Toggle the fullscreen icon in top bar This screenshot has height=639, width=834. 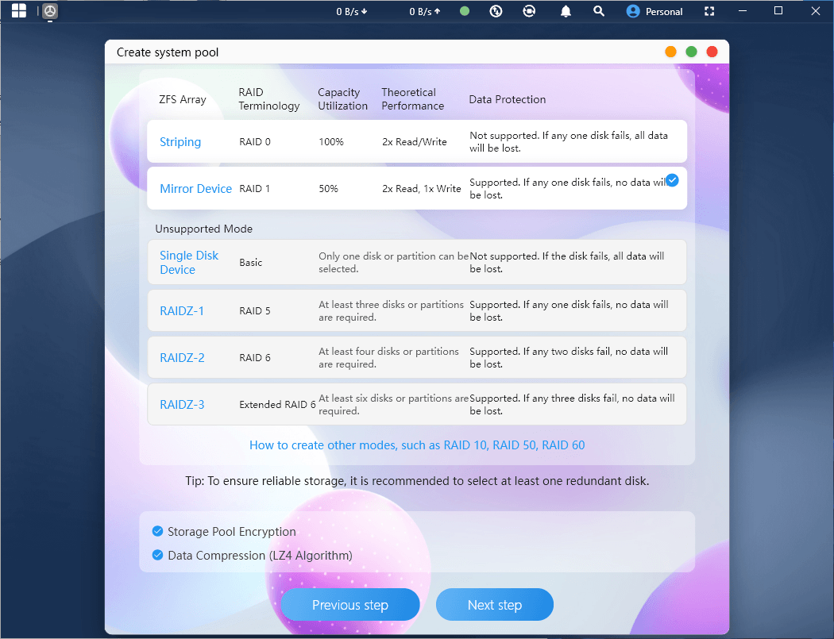tap(709, 11)
